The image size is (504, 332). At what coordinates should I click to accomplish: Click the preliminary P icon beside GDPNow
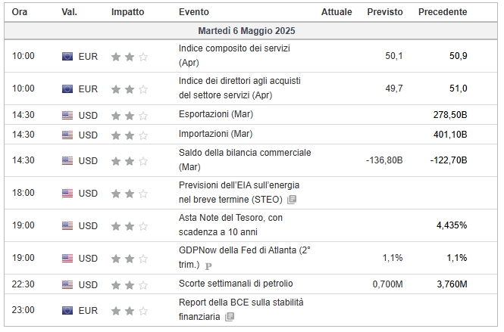208,265
